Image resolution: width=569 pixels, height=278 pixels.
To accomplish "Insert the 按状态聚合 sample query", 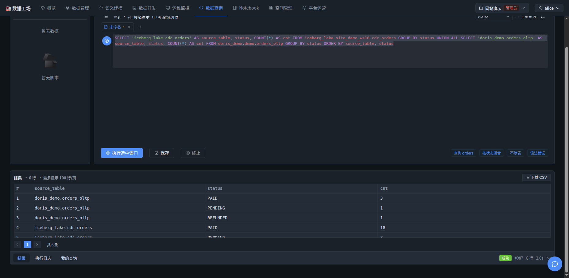I will pyautogui.click(x=491, y=153).
